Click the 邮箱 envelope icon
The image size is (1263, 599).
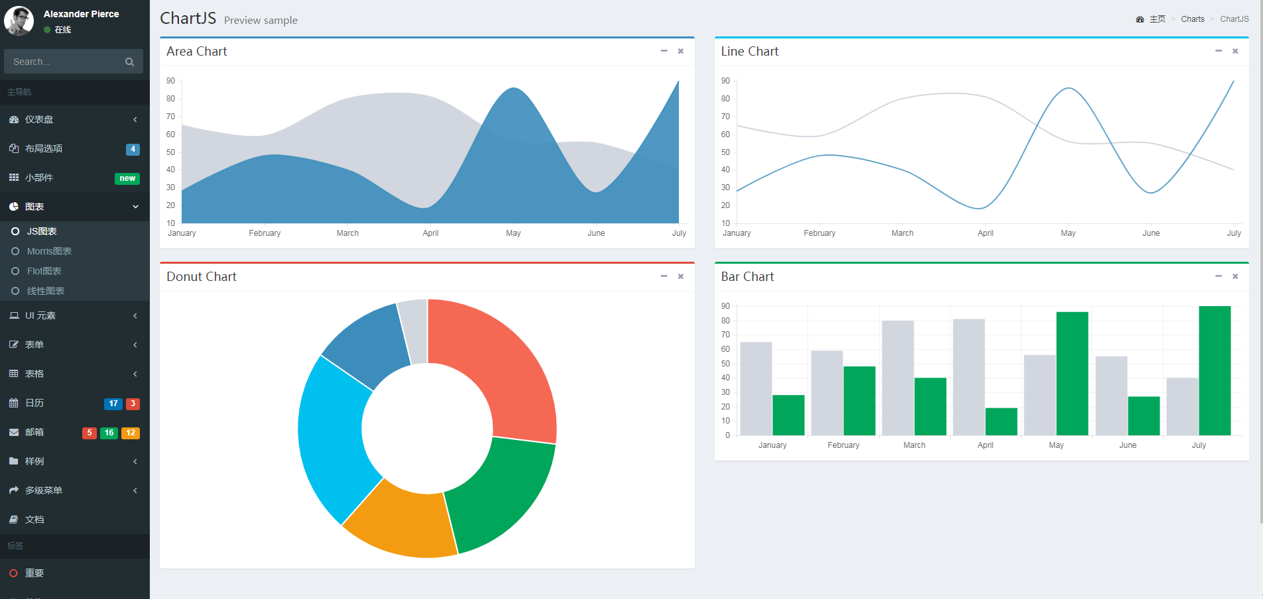(14, 432)
